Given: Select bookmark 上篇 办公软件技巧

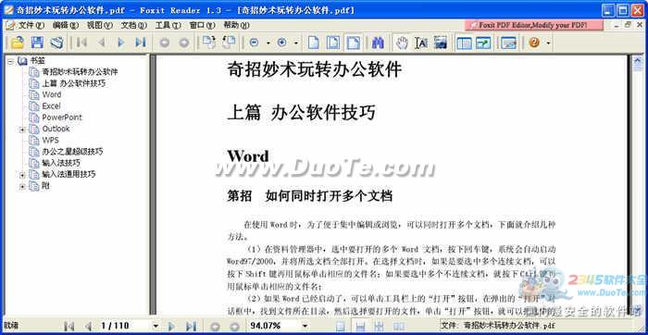Looking at the screenshot, I should (x=73, y=83).
